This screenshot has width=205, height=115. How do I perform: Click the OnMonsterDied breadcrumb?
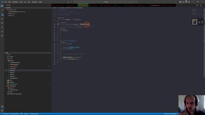pos(78,8)
